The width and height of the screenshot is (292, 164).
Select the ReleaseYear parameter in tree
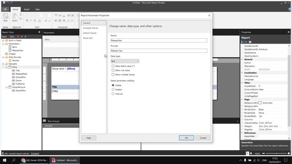[x=18, y=51]
